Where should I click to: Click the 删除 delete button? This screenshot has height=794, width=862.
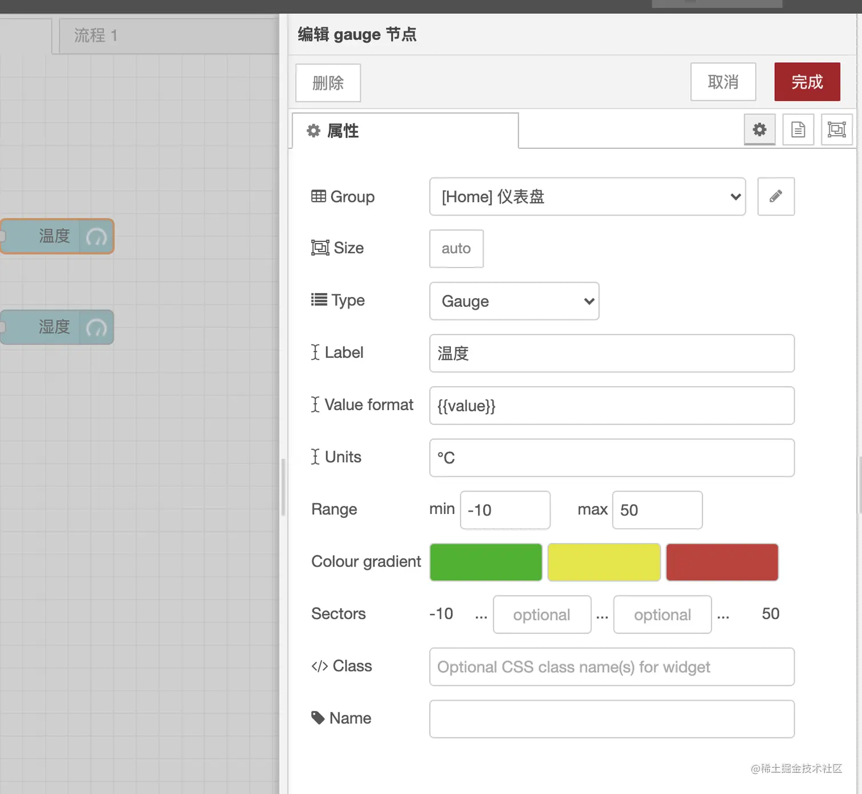pos(328,83)
